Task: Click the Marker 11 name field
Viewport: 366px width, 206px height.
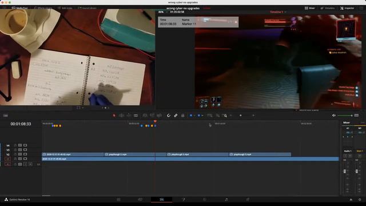Action: [x=189, y=24]
